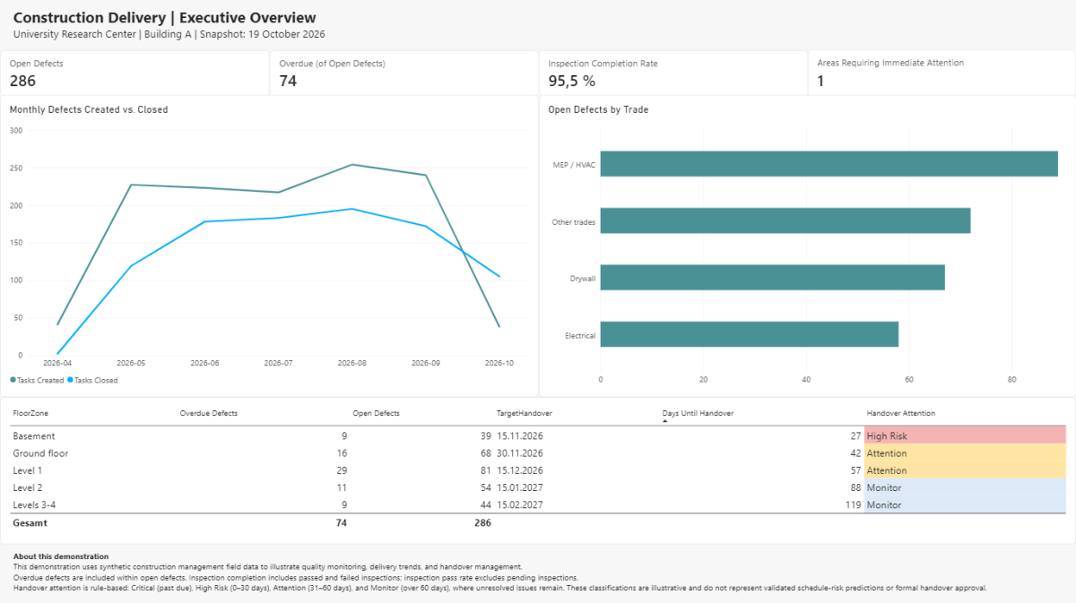
Task: Select the Levels 3-4 row label
Action: [x=34, y=505]
